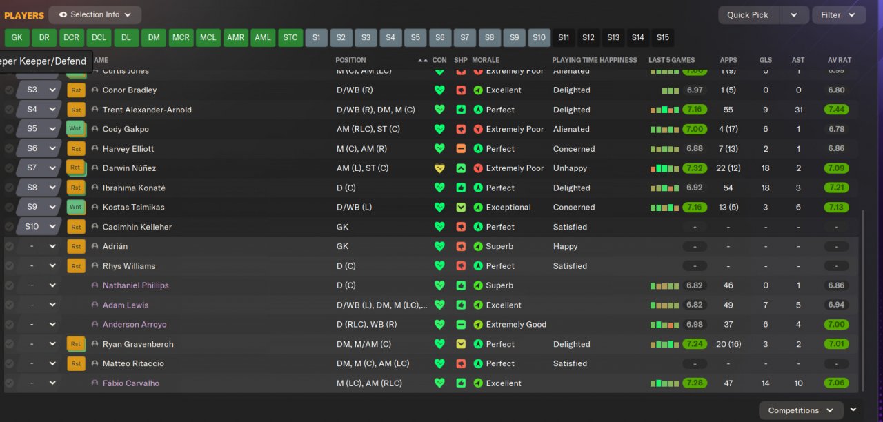Select the STC position slot

coord(290,37)
